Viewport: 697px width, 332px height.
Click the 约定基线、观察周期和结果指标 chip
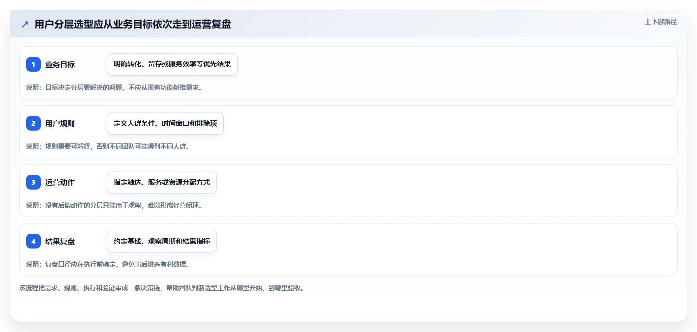pos(162,241)
